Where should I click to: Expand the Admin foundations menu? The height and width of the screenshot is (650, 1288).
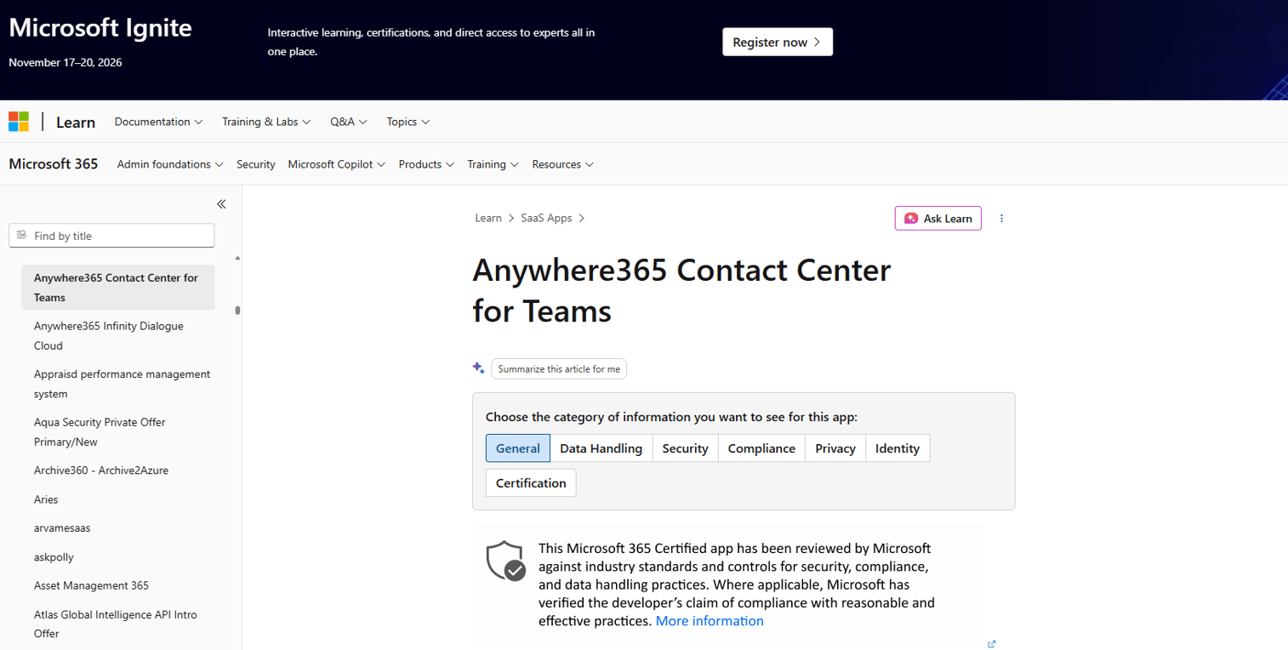click(170, 164)
